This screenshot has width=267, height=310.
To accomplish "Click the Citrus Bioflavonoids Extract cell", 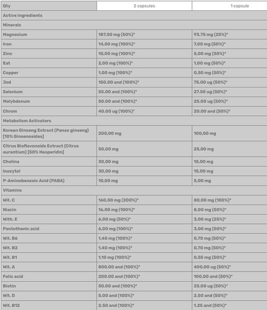I will [x=49, y=149].
